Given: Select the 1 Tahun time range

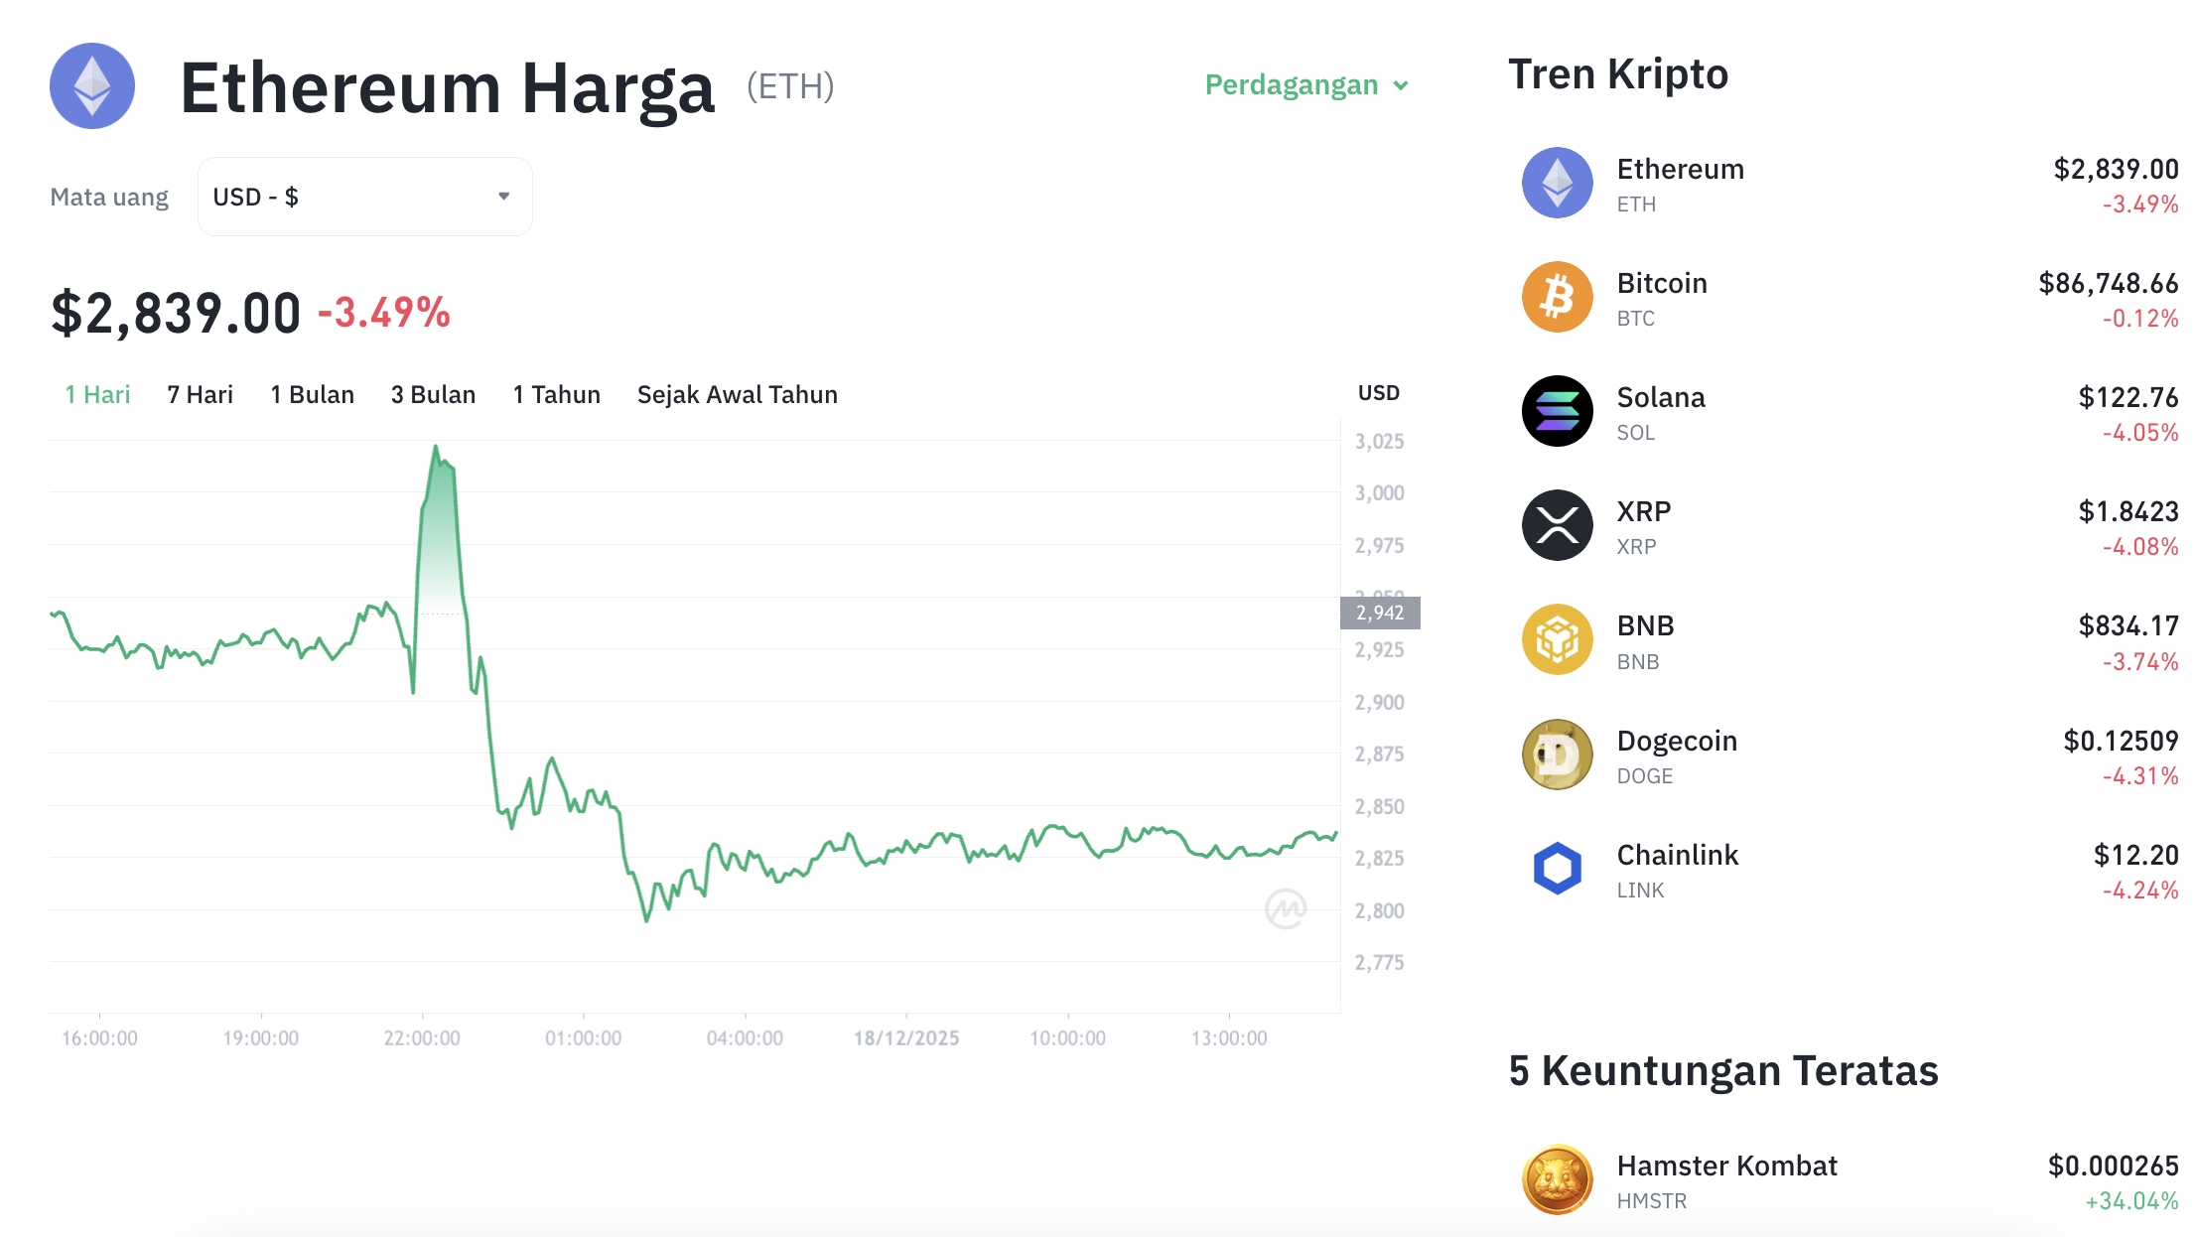Looking at the screenshot, I should [x=556, y=394].
